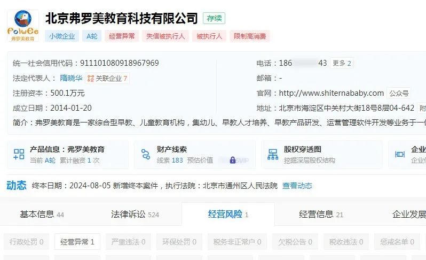Image resolution: width=426 pixels, height=260 pixels.
Task: Click the 失信被执行人 red tag
Action: click(x=165, y=36)
